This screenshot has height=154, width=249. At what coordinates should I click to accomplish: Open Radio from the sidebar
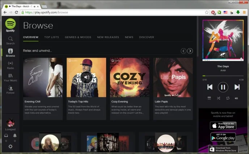[10, 65]
